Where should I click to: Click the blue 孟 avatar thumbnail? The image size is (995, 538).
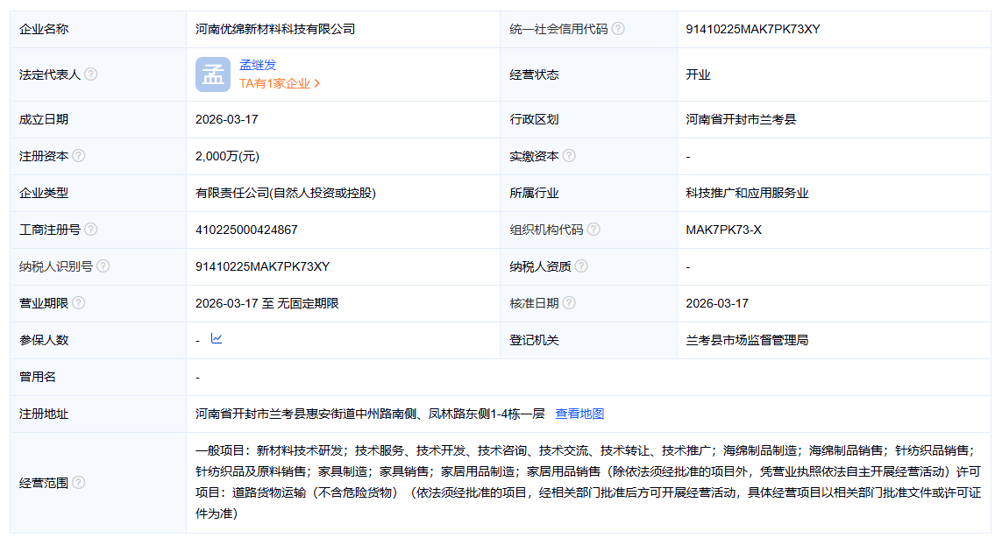213,74
